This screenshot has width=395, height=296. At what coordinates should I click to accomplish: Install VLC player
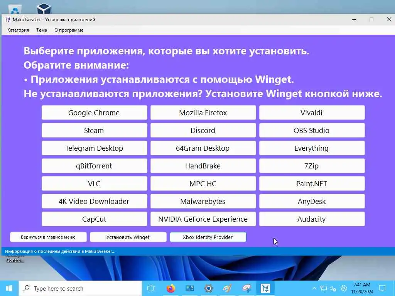pos(94,183)
